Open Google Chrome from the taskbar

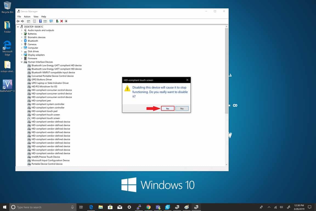point(148,207)
